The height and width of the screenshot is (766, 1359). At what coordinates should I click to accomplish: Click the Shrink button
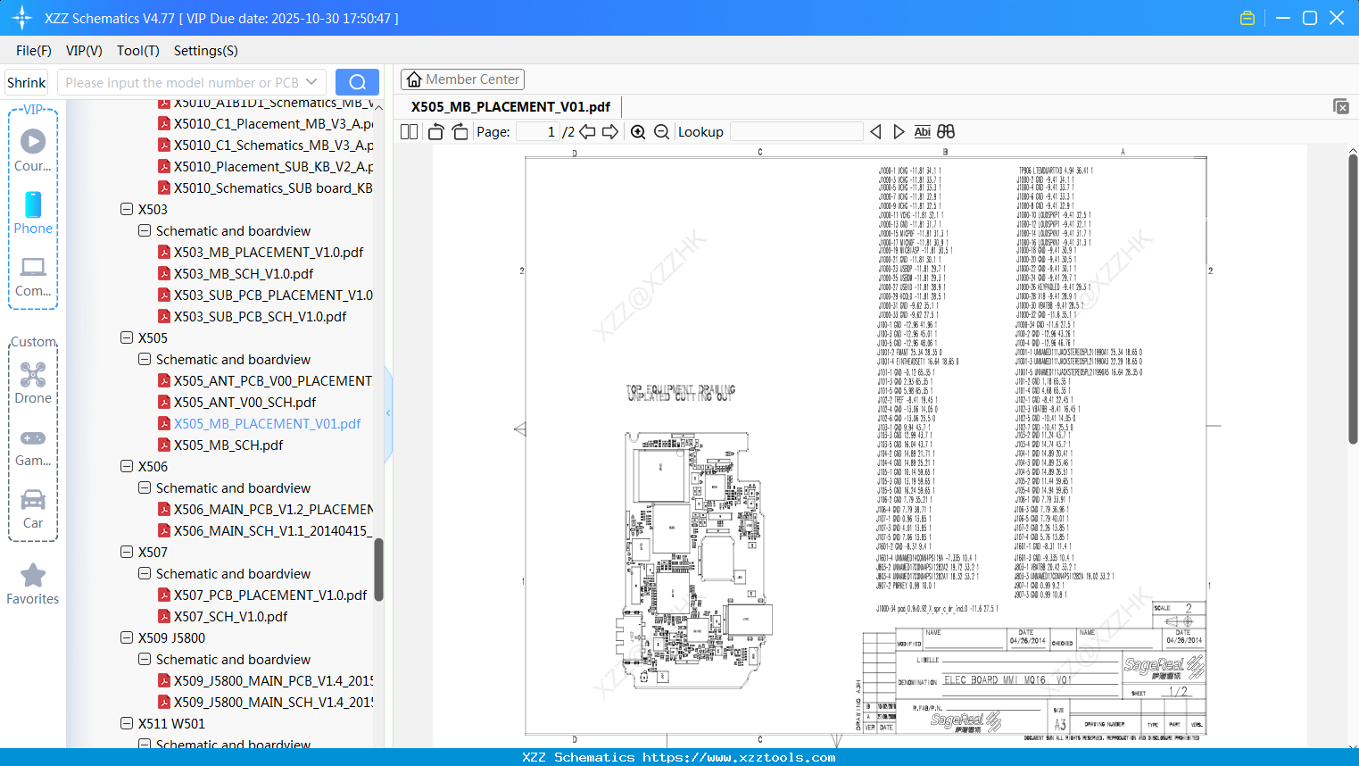coord(26,81)
